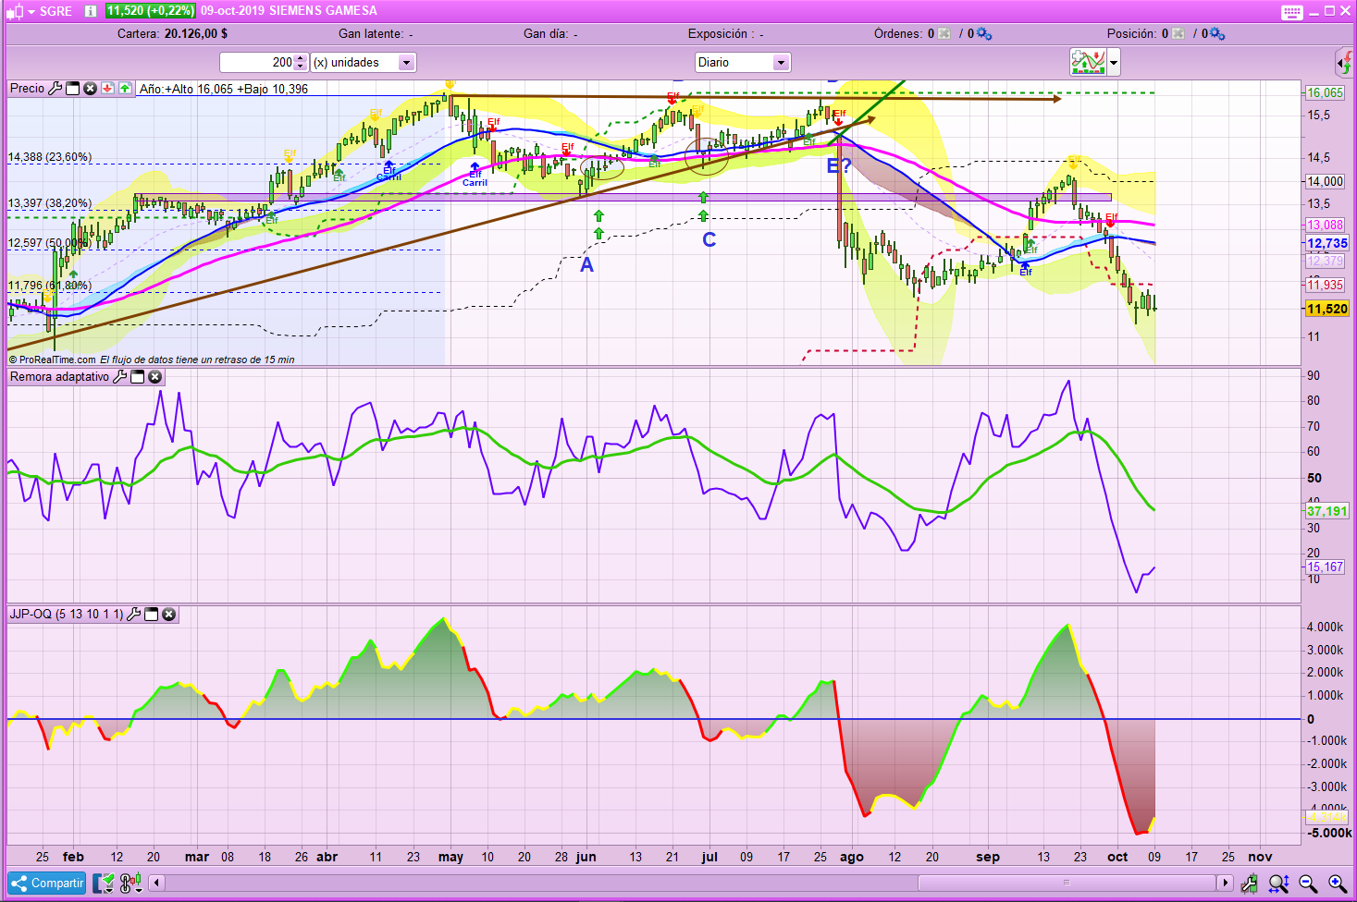
Task: Click the zoom-fit magnifier with arrows
Action: (1278, 884)
